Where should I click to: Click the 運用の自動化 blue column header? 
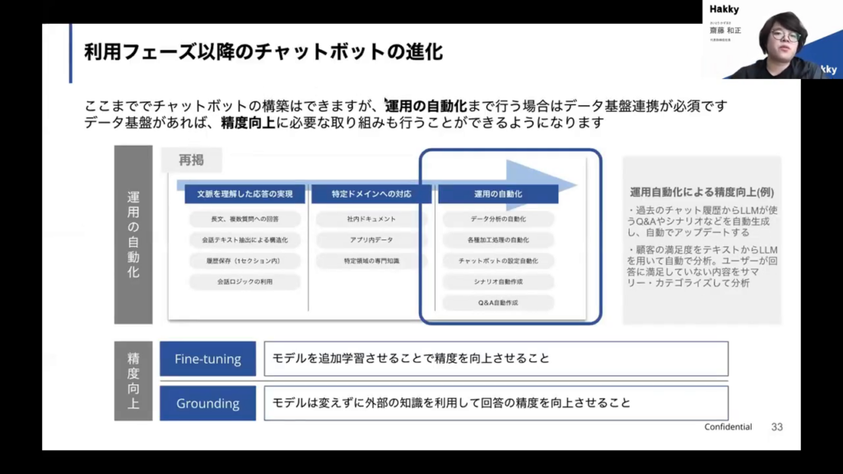click(x=498, y=194)
